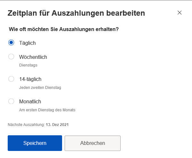Click the "Dienstags" description text
The height and width of the screenshot is (158, 192).
pos(28,65)
